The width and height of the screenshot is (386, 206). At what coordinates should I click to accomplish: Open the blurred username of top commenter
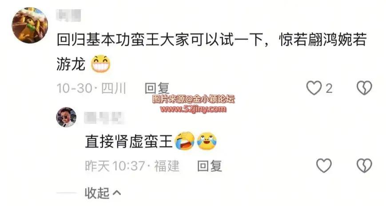(x=69, y=16)
